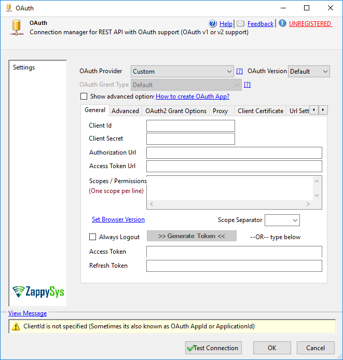Click the ZappySys logo
The width and height of the screenshot is (343, 360).
tap(38, 292)
